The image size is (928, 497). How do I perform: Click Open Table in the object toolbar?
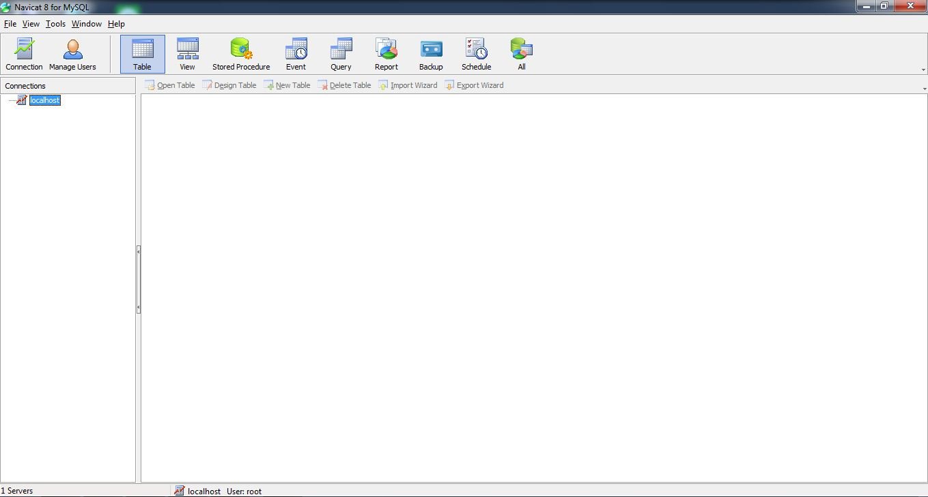170,85
